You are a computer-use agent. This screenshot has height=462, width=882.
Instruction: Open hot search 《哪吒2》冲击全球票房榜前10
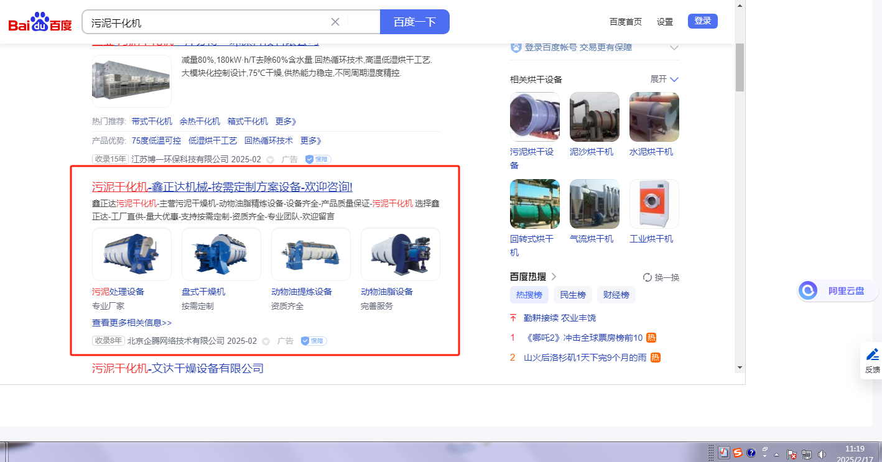coord(583,338)
